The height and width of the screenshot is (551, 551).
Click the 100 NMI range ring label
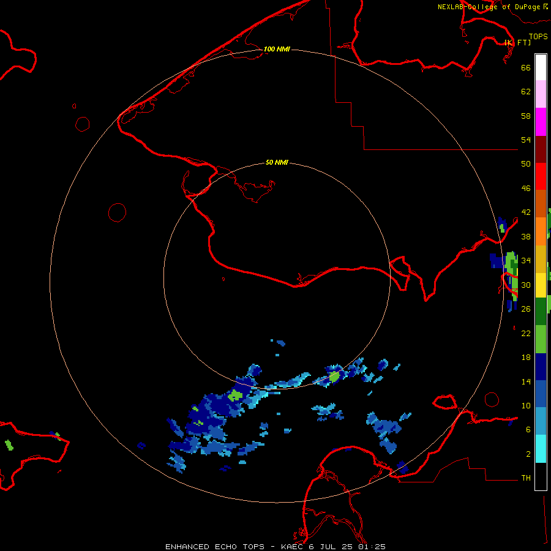coord(277,49)
